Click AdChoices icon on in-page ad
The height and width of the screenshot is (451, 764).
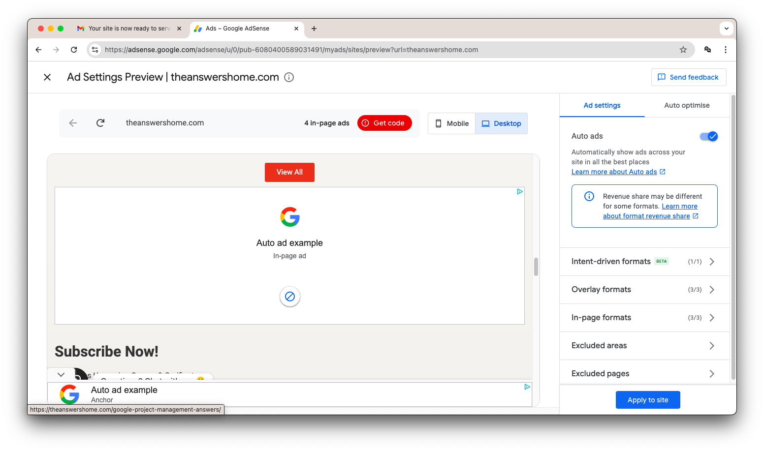(520, 192)
